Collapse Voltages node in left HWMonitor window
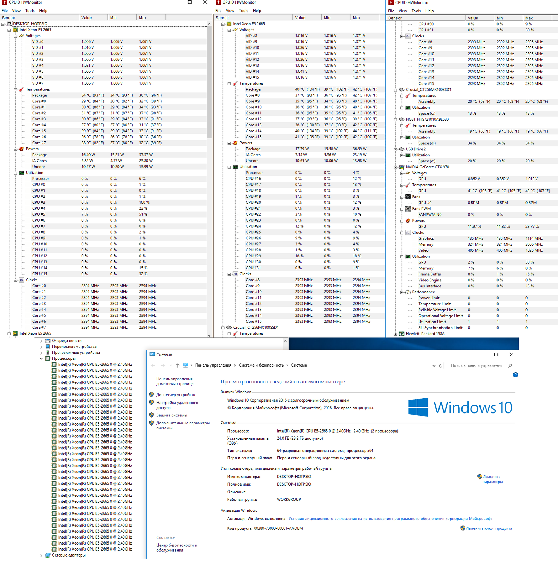 click(16, 36)
